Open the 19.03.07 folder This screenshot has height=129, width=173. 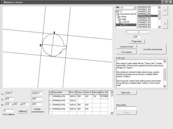[x=124, y=22]
